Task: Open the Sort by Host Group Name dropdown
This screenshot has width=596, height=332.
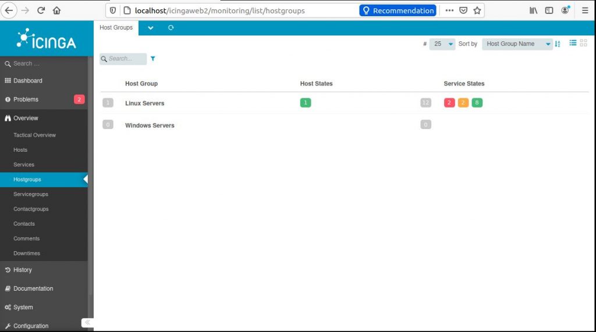Action: tap(517, 44)
